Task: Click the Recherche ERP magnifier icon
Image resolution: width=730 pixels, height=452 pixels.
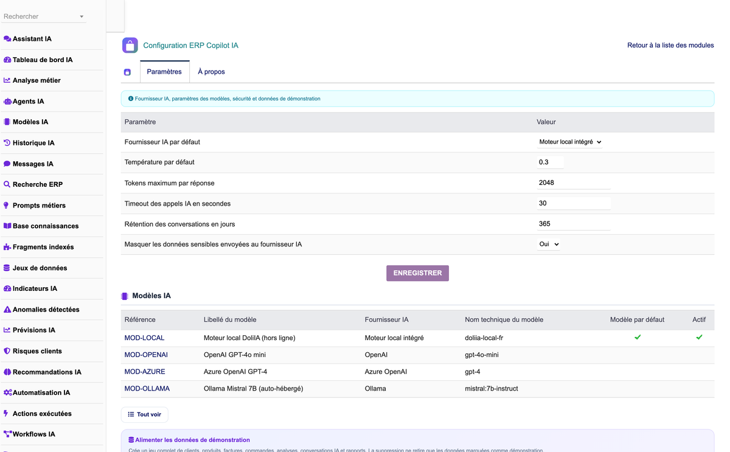Action: tap(7, 184)
